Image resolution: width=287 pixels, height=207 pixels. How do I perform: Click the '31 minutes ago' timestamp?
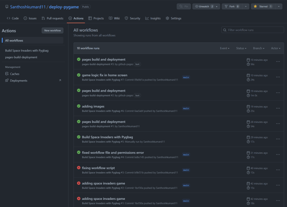pyautogui.click(x=259, y=153)
